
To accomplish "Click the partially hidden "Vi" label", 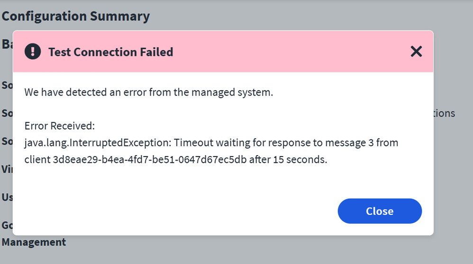I will [x=6, y=168].
